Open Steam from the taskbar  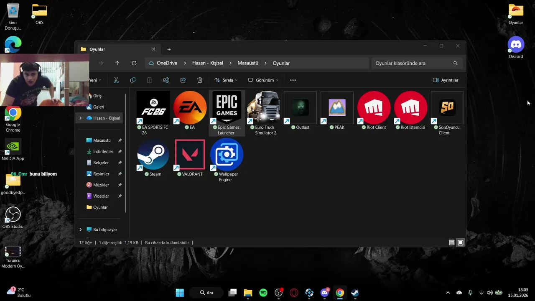(355, 293)
